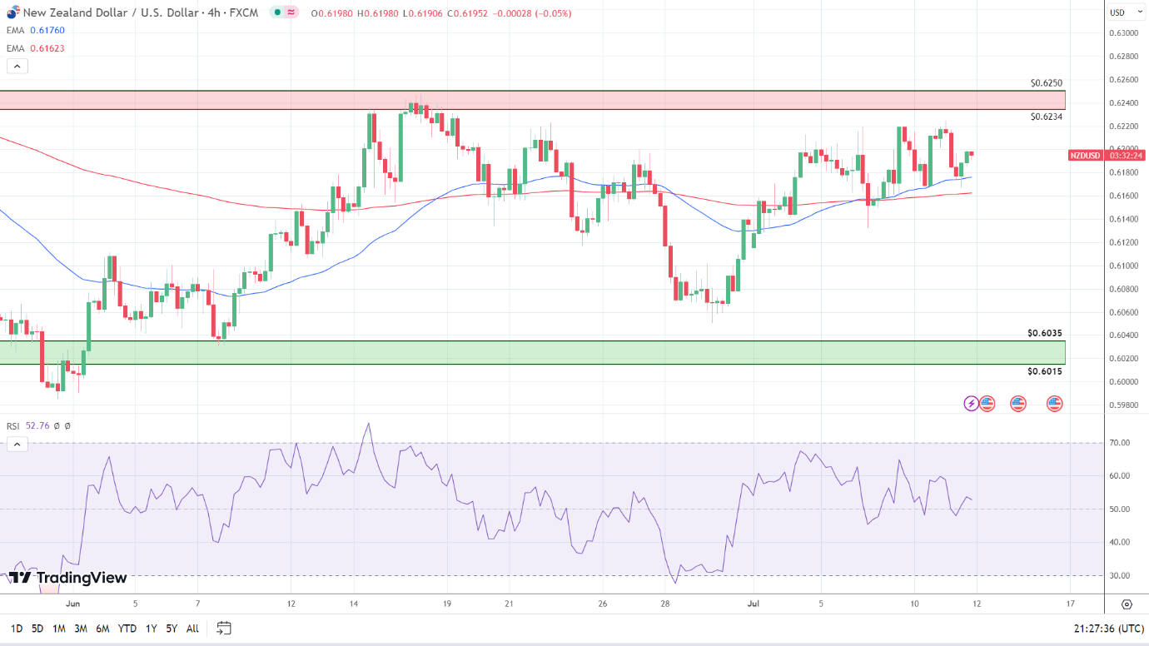The height and width of the screenshot is (646, 1149).
Task: Select the 1Y time range
Action: (x=151, y=629)
